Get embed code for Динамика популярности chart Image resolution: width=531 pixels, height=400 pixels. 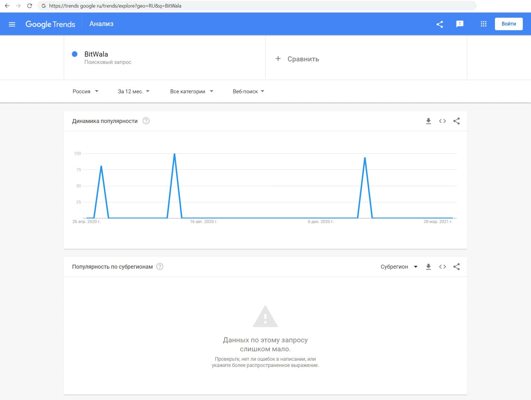click(x=442, y=121)
